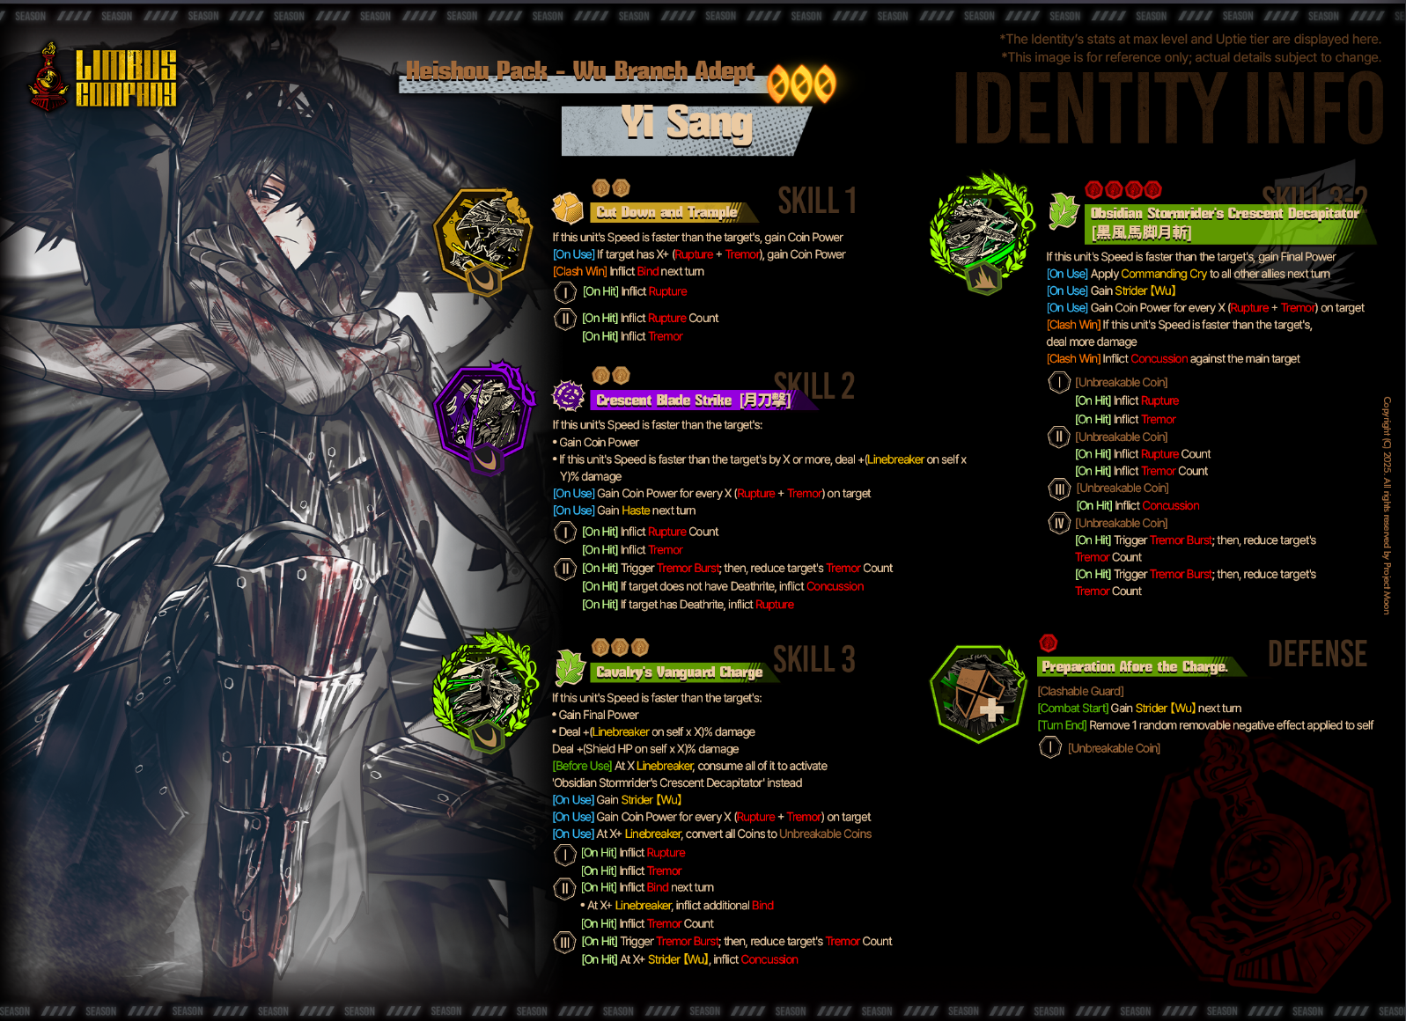1406x1021 pixels.
Task: Click 'At X+ Strider [Wu], inflict Concussion' line
Action: (x=689, y=960)
